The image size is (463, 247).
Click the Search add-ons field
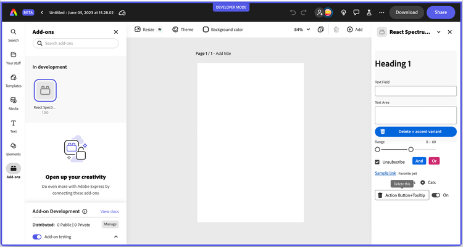[x=75, y=43]
